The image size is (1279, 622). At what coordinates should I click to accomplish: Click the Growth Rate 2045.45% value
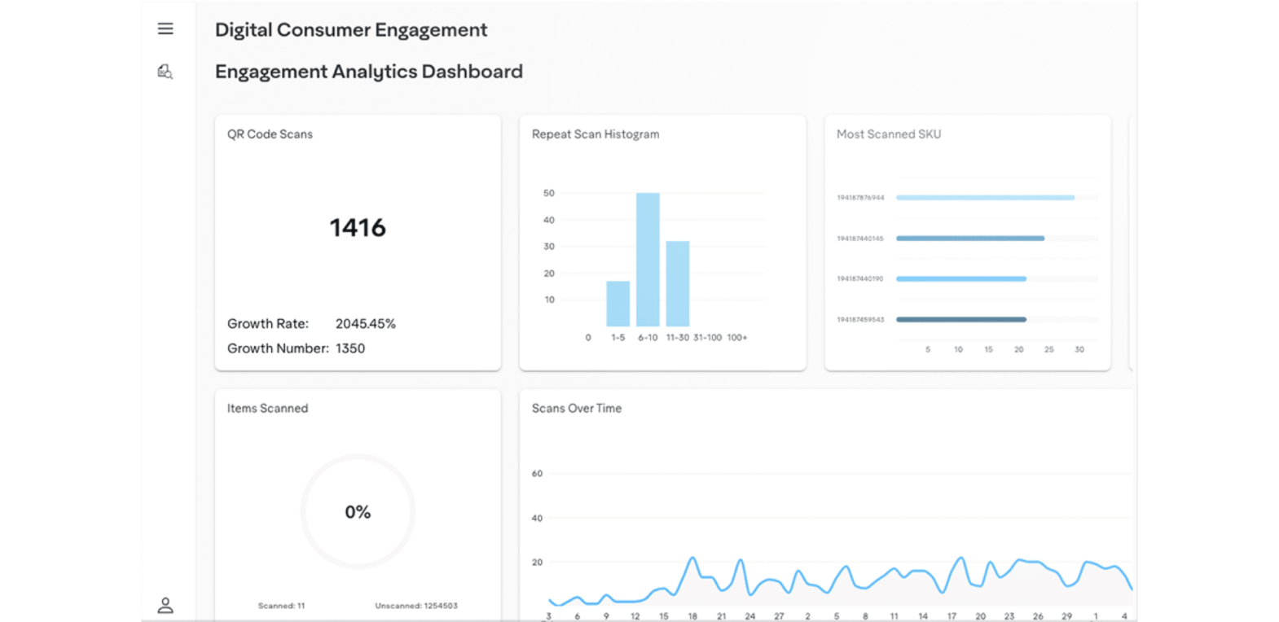point(365,324)
